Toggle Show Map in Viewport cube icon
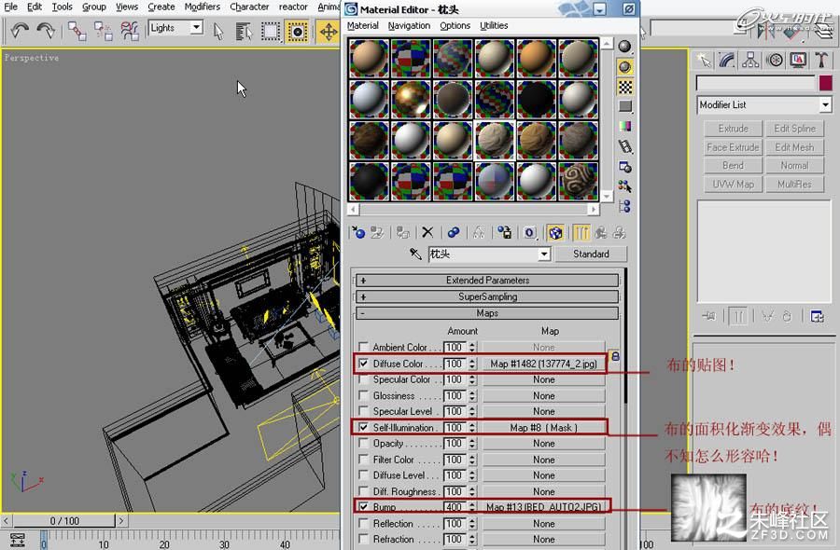This screenshot has width=840, height=550. coord(555,232)
